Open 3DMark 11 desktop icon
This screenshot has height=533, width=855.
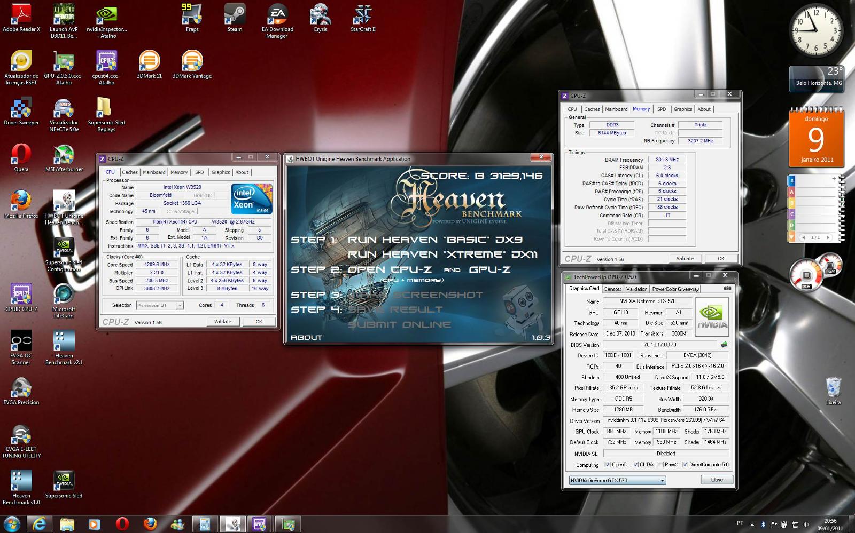149,65
